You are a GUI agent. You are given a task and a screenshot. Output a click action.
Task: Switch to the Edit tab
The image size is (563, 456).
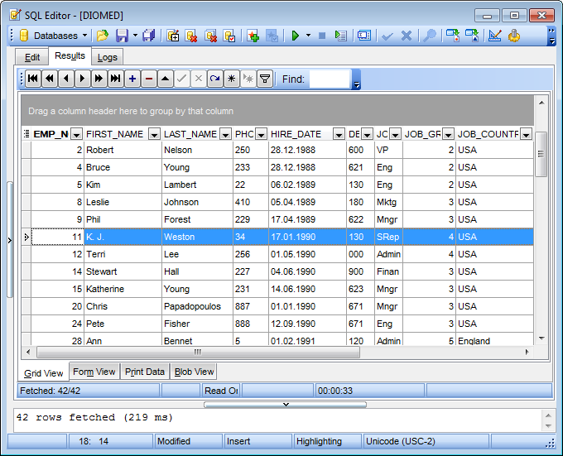[x=32, y=57]
